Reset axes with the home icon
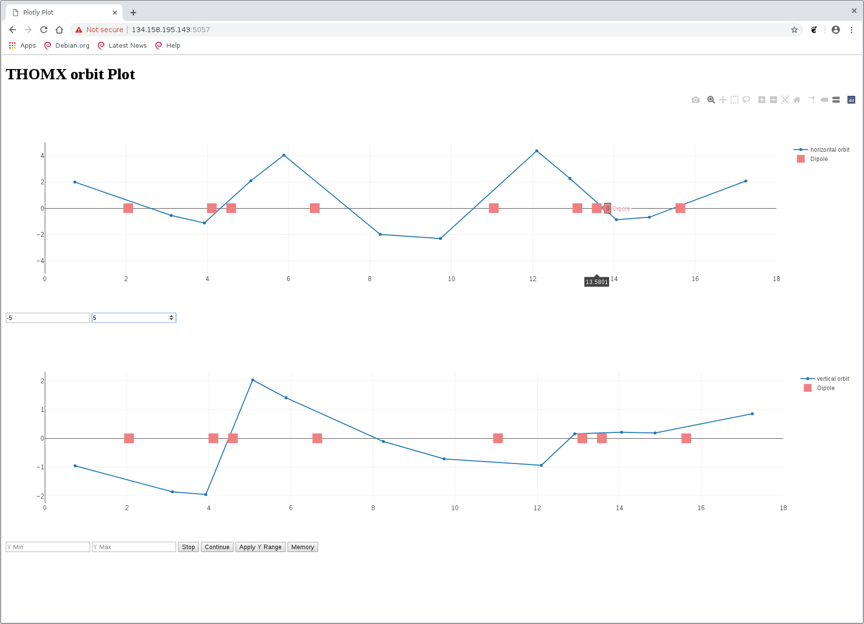 [797, 100]
